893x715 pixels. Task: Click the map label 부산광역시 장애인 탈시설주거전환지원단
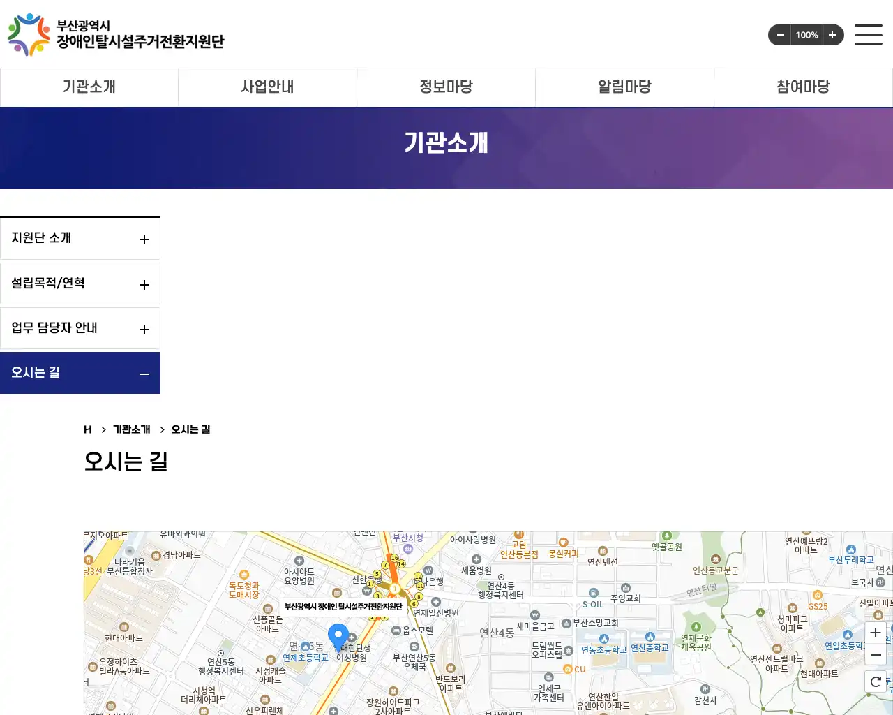[343, 607]
